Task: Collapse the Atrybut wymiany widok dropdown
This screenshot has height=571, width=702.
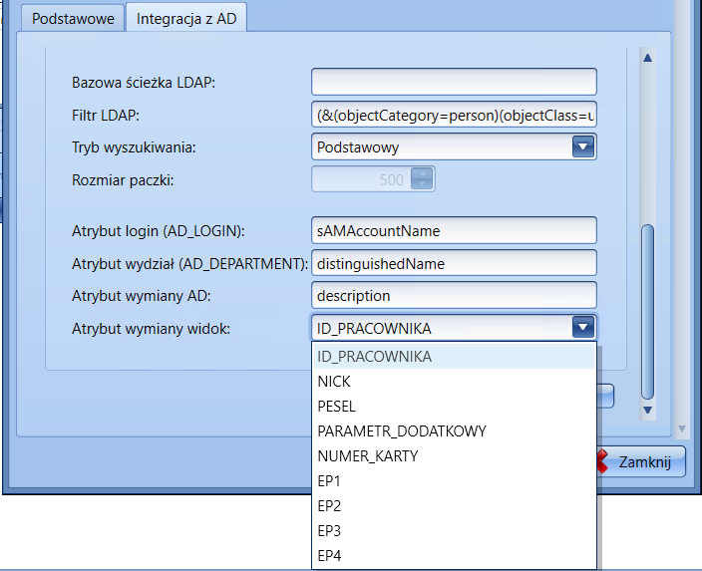Action: tap(582, 328)
